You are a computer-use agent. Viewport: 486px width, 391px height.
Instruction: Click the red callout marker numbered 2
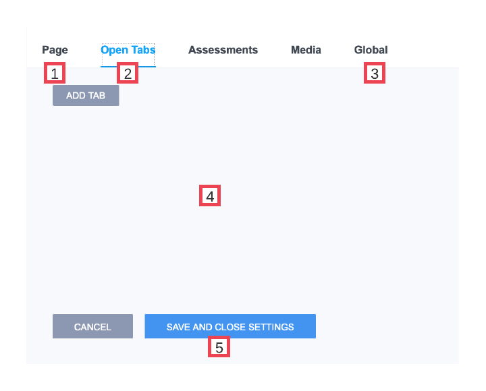[x=128, y=73]
